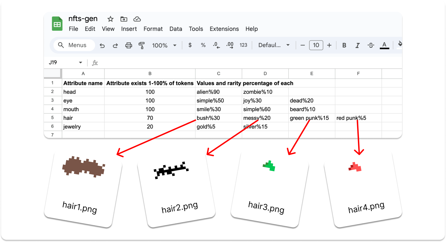Decrease font size with minus button
This screenshot has height=242, width=446.
303,45
